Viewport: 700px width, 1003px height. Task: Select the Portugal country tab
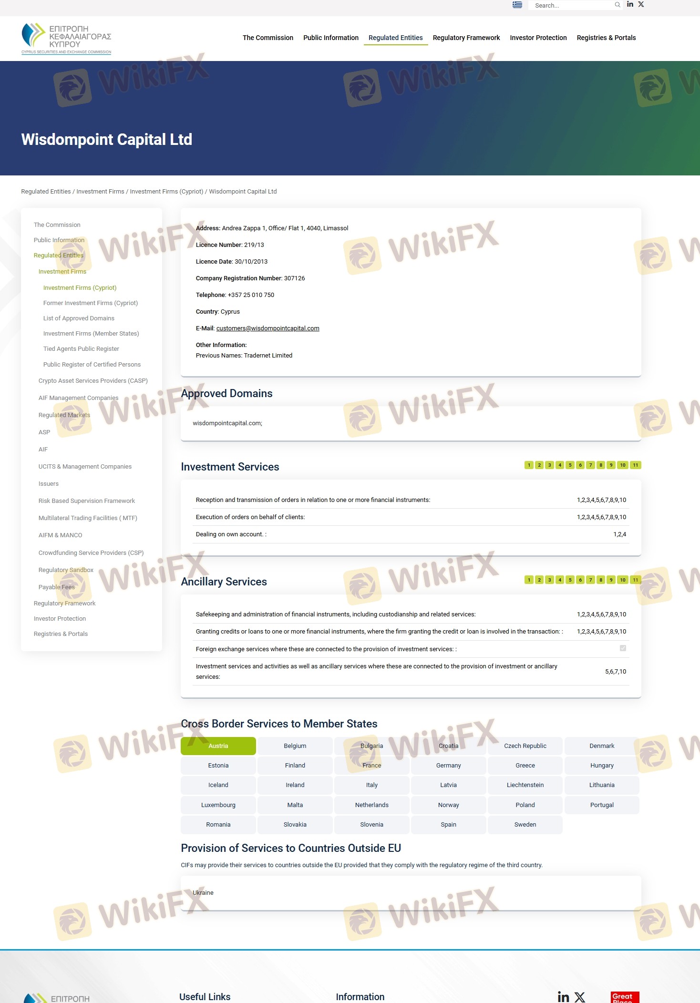click(602, 805)
